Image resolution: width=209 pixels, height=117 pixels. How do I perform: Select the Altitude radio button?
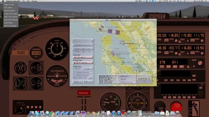(120, 76)
